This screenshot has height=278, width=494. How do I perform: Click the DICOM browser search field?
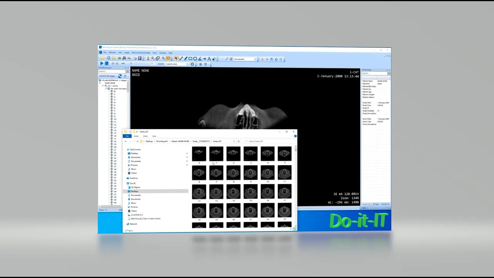tap(112, 71)
